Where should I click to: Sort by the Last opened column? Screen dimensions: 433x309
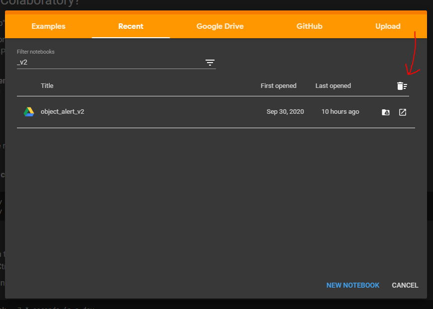[333, 85]
